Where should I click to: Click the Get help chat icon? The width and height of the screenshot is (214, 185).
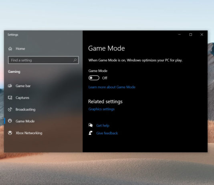[x=91, y=125]
